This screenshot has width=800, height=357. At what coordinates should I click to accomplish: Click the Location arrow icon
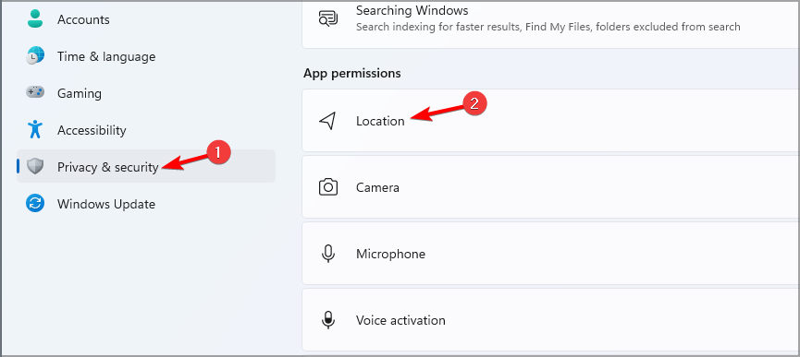(x=328, y=121)
